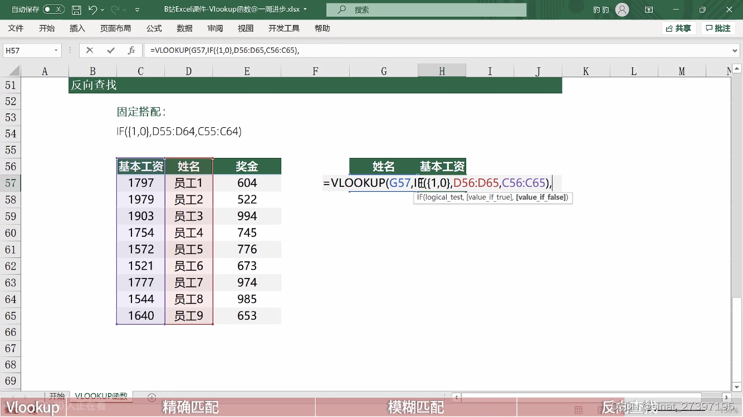Image resolution: width=743 pixels, height=417 pixels.
Task: Click the Undo arrow icon
Action: 92,9
